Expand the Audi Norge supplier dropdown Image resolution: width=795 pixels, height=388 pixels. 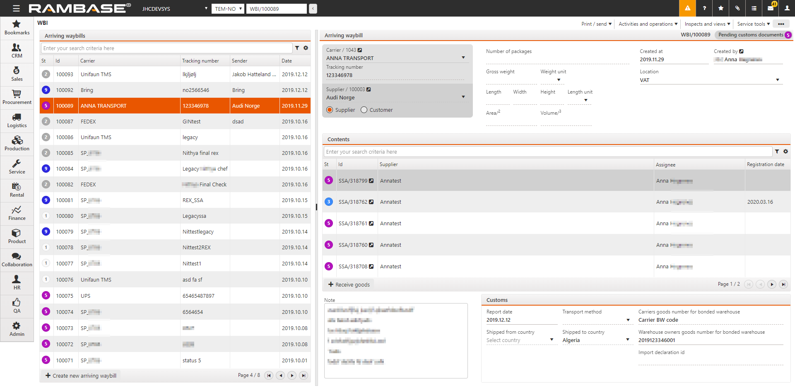tap(463, 97)
